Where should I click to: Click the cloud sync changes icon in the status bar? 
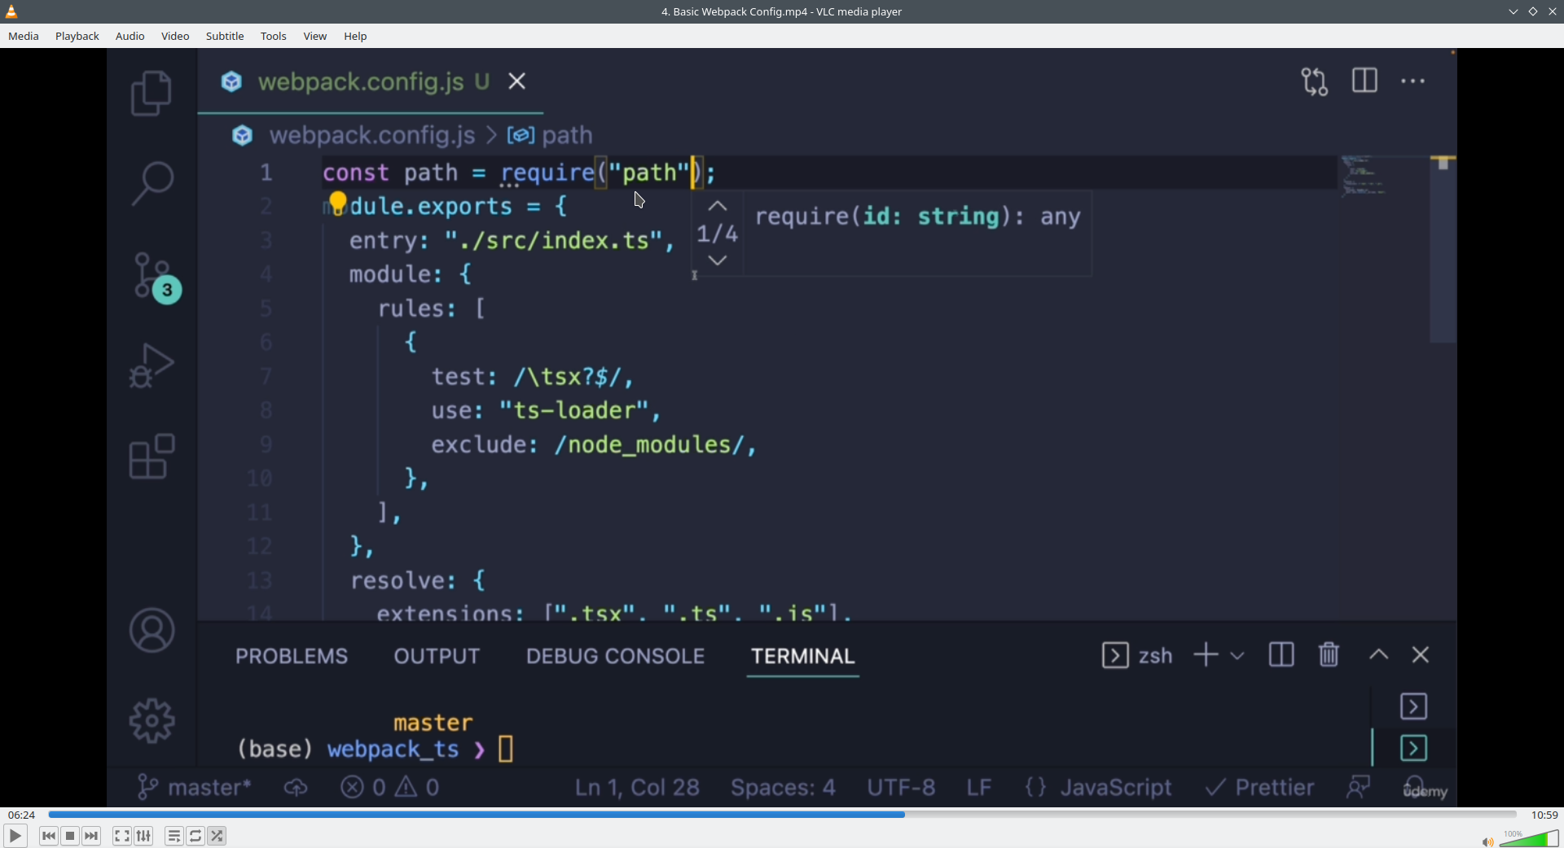point(296,788)
